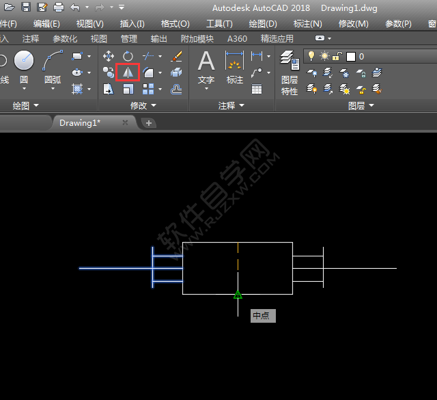This screenshot has height=400, width=437.
Task: Click the Open file folder icon
Action: click(x=9, y=7)
